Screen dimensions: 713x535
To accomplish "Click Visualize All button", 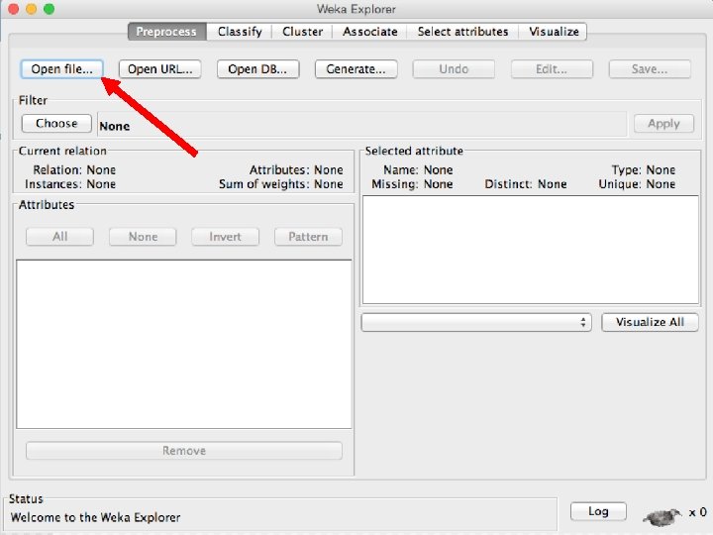I will [x=650, y=322].
